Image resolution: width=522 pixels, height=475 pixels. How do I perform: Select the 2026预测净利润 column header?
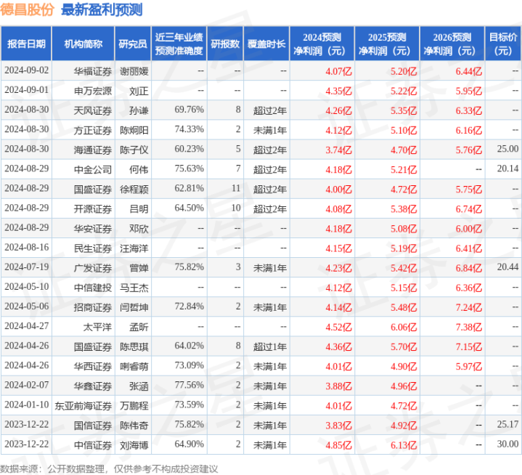tap(452, 44)
